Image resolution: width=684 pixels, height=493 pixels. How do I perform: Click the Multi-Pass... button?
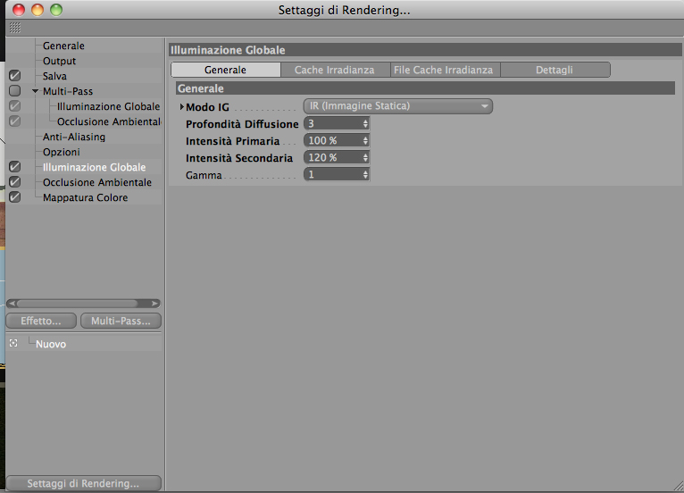[121, 322]
